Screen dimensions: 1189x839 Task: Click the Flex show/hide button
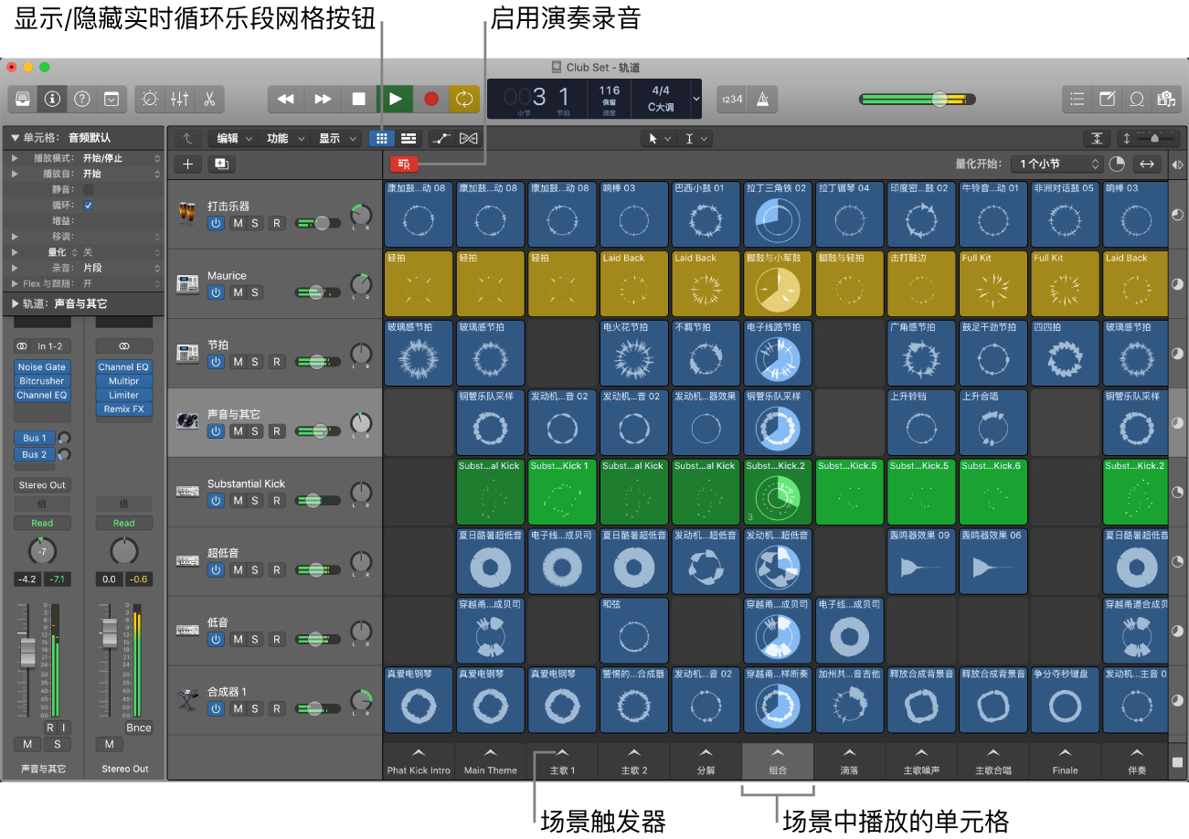click(468, 138)
